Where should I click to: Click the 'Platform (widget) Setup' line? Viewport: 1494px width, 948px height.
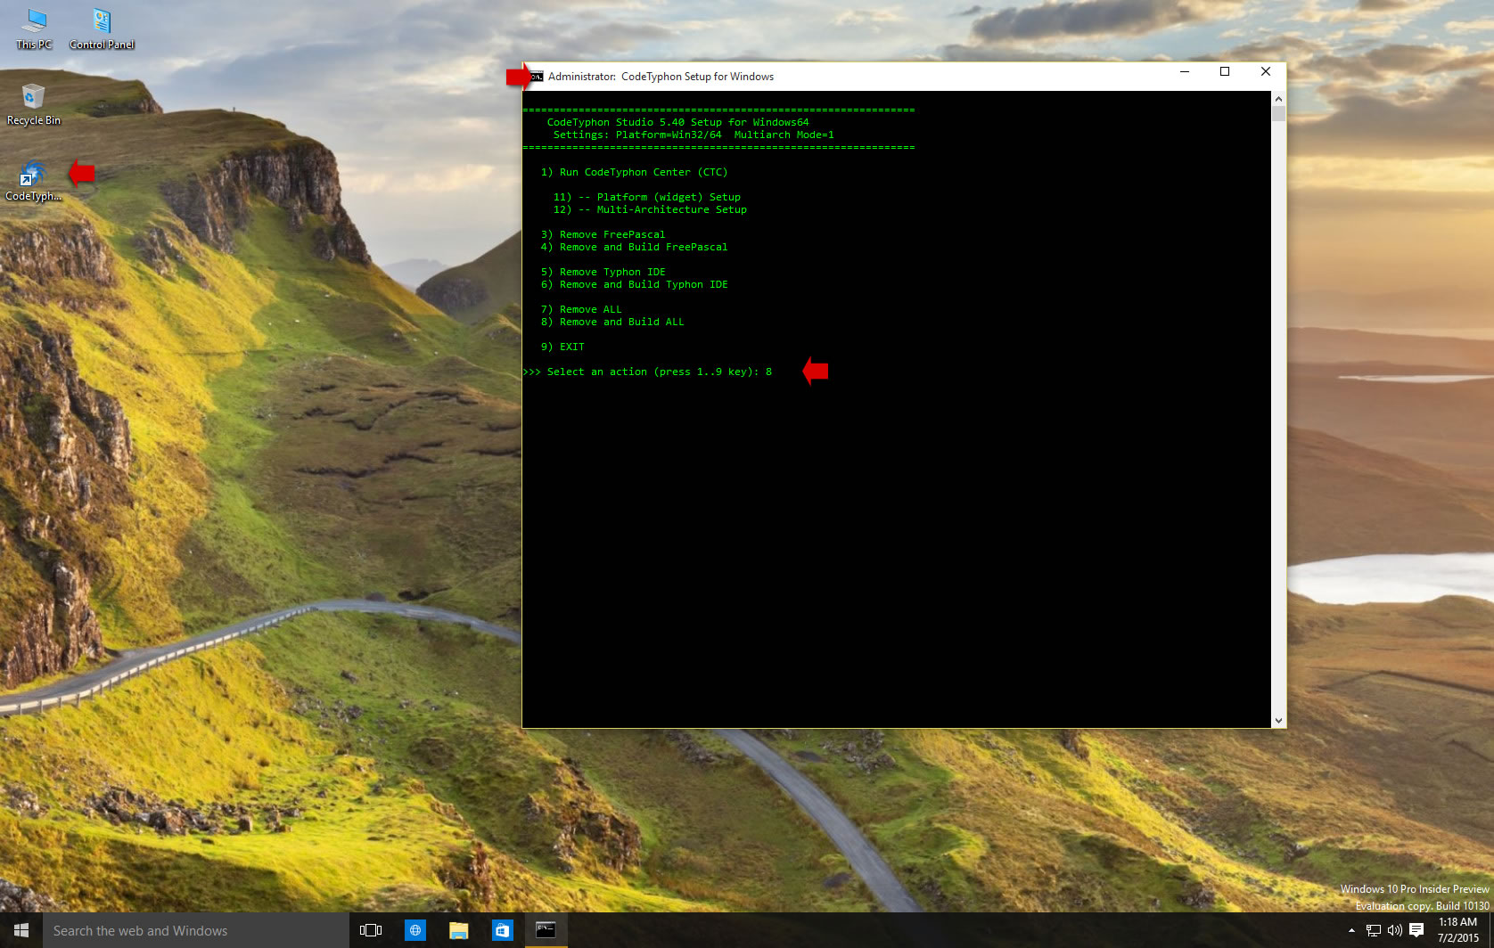point(646,197)
